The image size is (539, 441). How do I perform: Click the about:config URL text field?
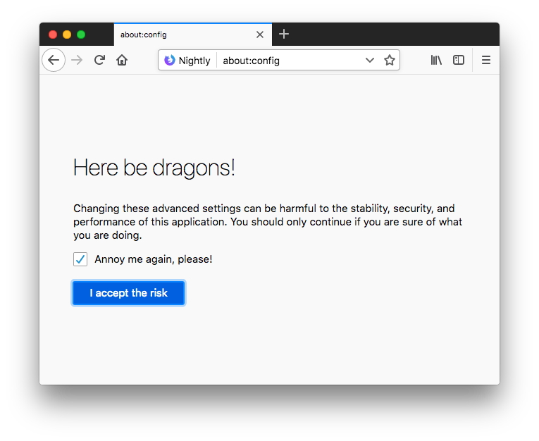(x=290, y=61)
